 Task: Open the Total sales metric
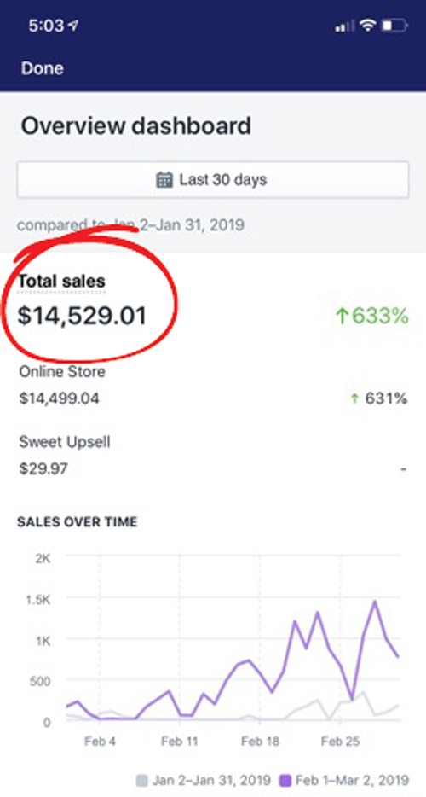click(62, 281)
